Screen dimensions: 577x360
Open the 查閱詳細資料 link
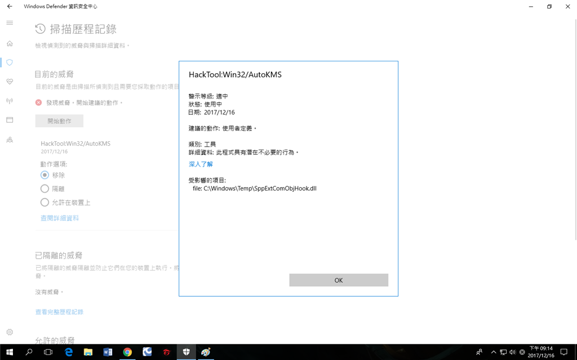pos(60,218)
